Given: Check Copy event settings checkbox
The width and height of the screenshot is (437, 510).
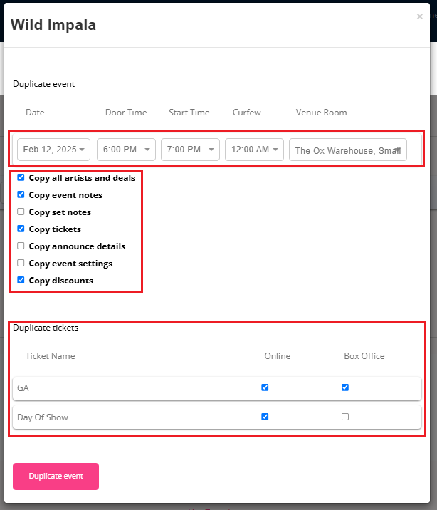Looking at the screenshot, I should [x=21, y=263].
